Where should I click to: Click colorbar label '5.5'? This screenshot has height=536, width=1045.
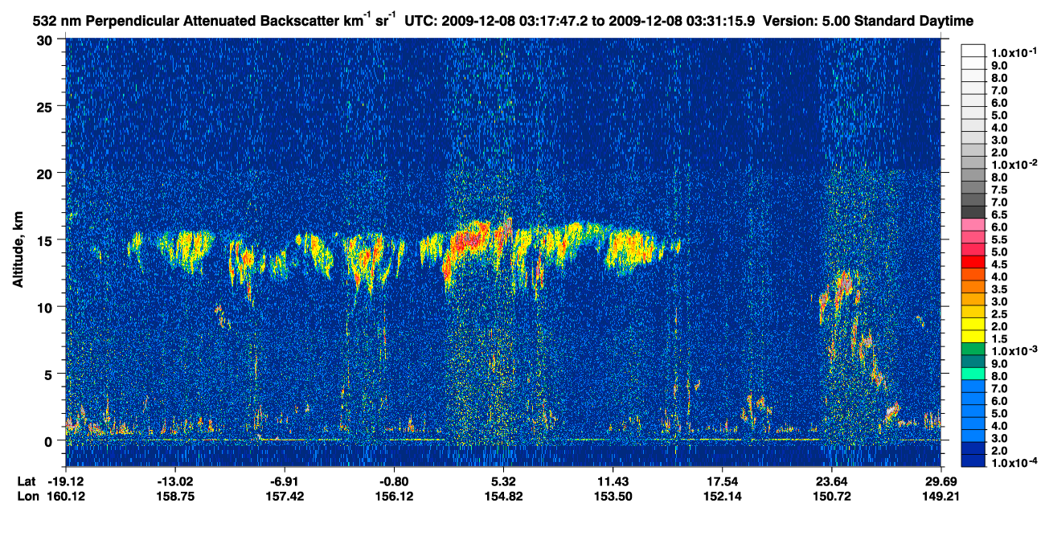(x=998, y=239)
